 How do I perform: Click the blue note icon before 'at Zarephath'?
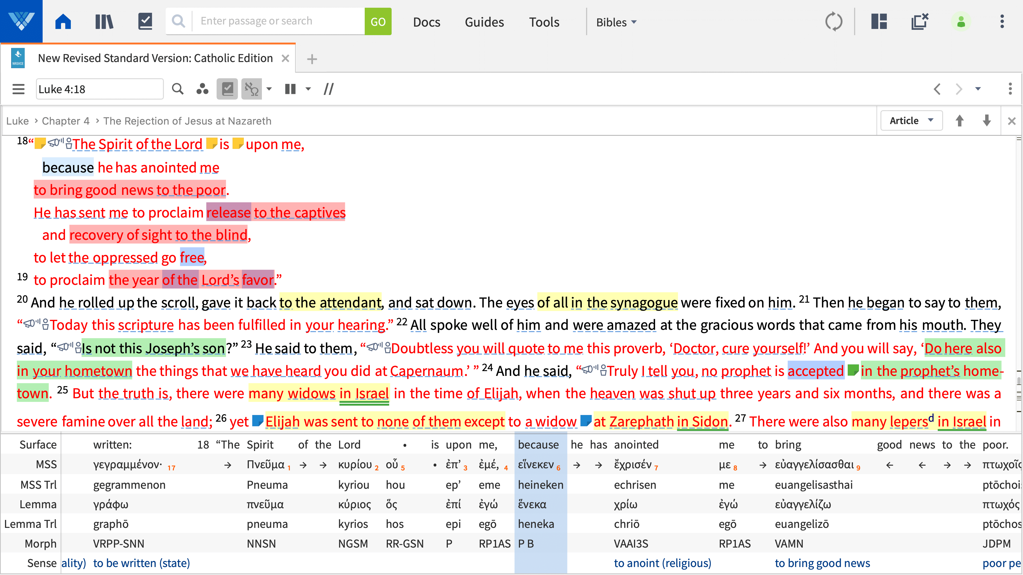pos(586,420)
